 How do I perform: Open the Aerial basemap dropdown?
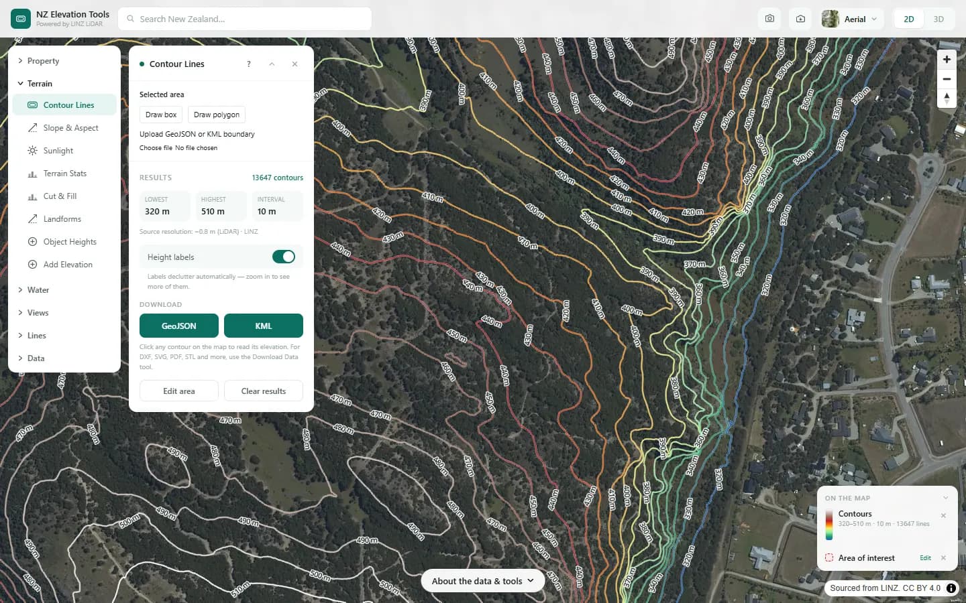click(x=852, y=19)
